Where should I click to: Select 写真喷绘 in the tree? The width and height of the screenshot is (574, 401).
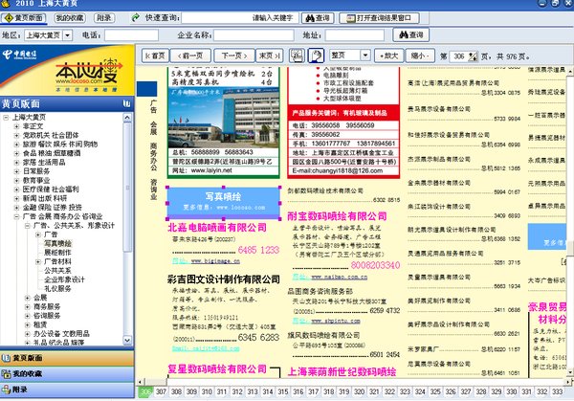(x=57, y=243)
